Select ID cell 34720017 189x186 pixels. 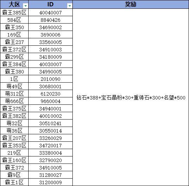pos(51,145)
